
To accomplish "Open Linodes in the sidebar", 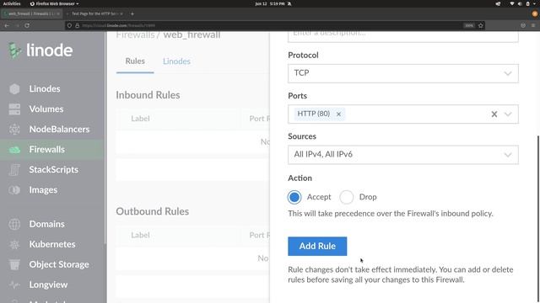I will (x=45, y=88).
